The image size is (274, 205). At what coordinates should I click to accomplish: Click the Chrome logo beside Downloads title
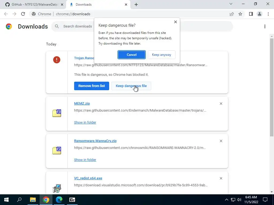[x=9, y=26]
